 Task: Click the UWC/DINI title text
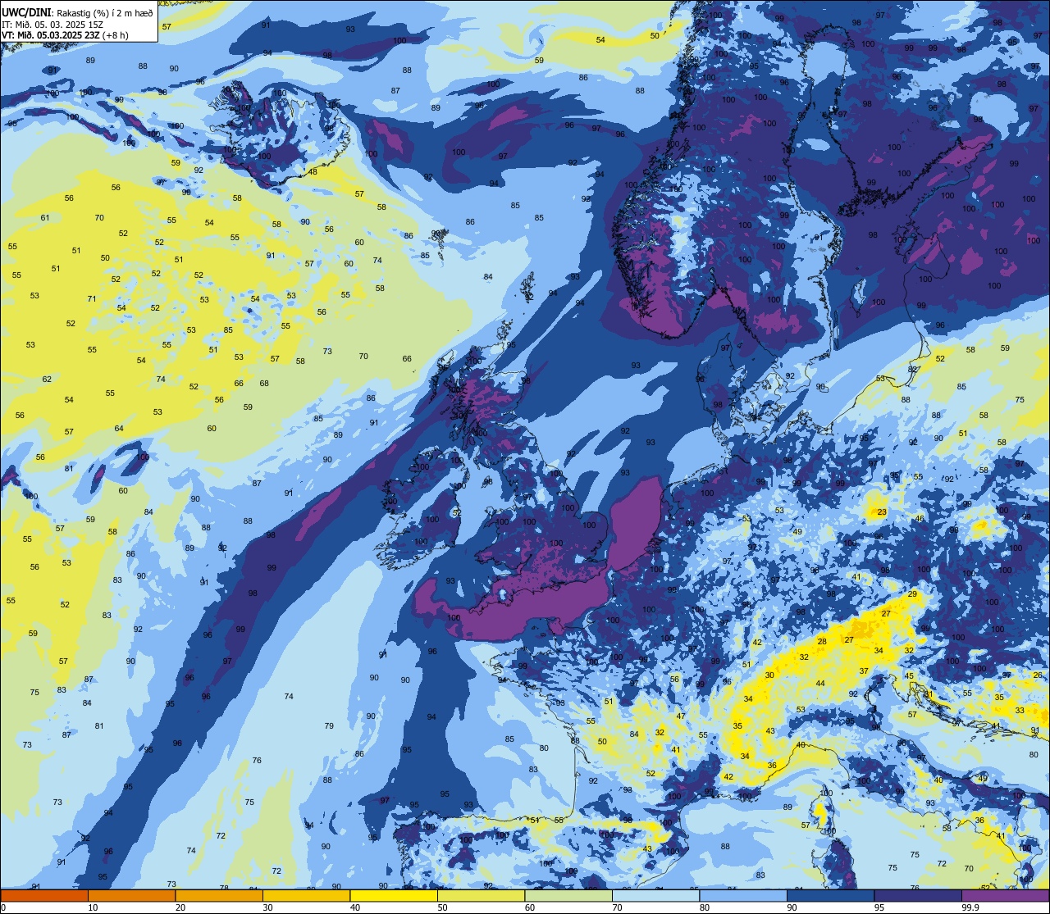tap(27, 13)
